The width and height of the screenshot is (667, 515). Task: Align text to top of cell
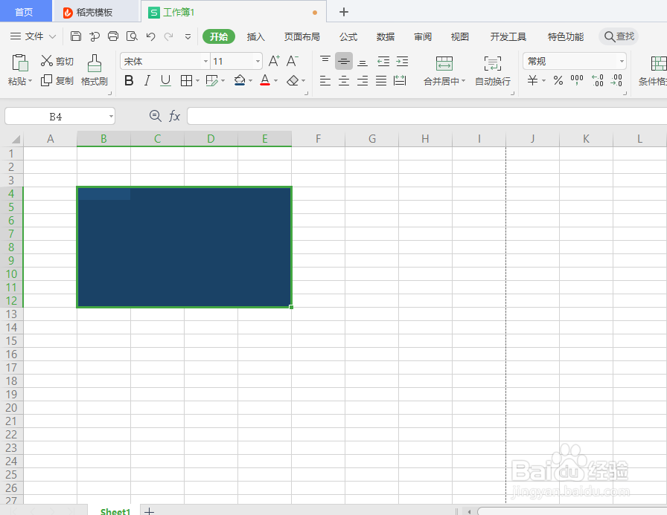point(325,61)
